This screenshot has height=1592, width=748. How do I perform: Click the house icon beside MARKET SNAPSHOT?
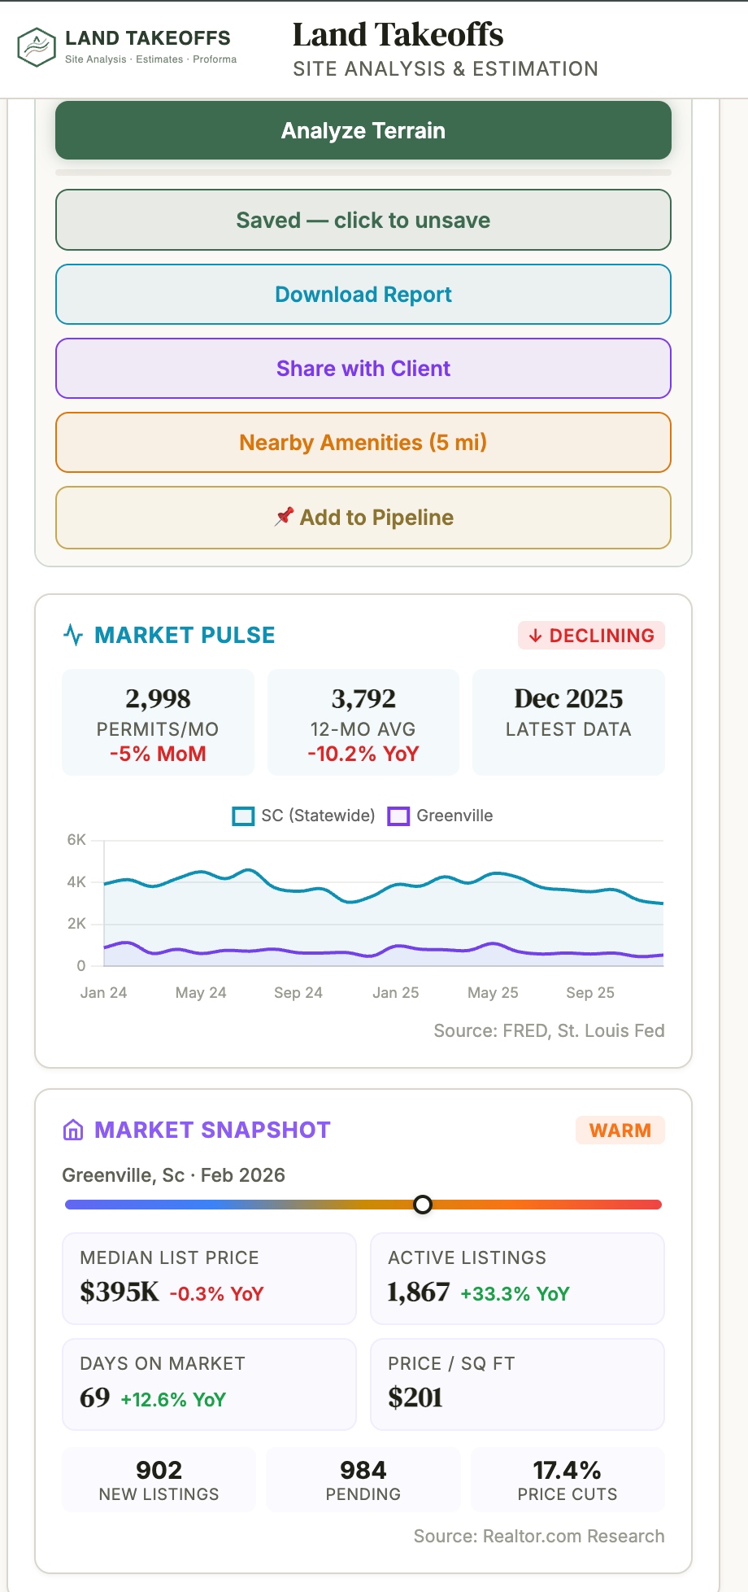point(73,1130)
